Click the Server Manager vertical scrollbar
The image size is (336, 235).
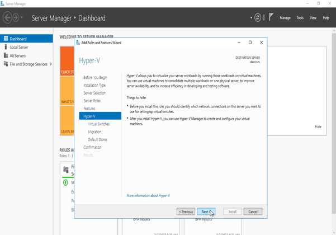pyautogui.click(x=334, y=123)
